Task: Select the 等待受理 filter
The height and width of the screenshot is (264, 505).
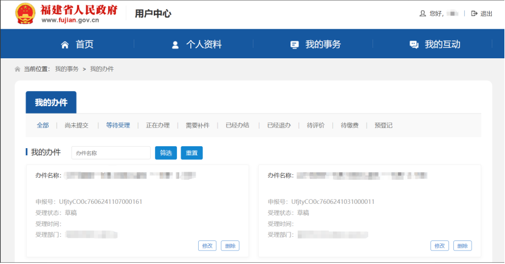Action: pyautogui.click(x=118, y=126)
